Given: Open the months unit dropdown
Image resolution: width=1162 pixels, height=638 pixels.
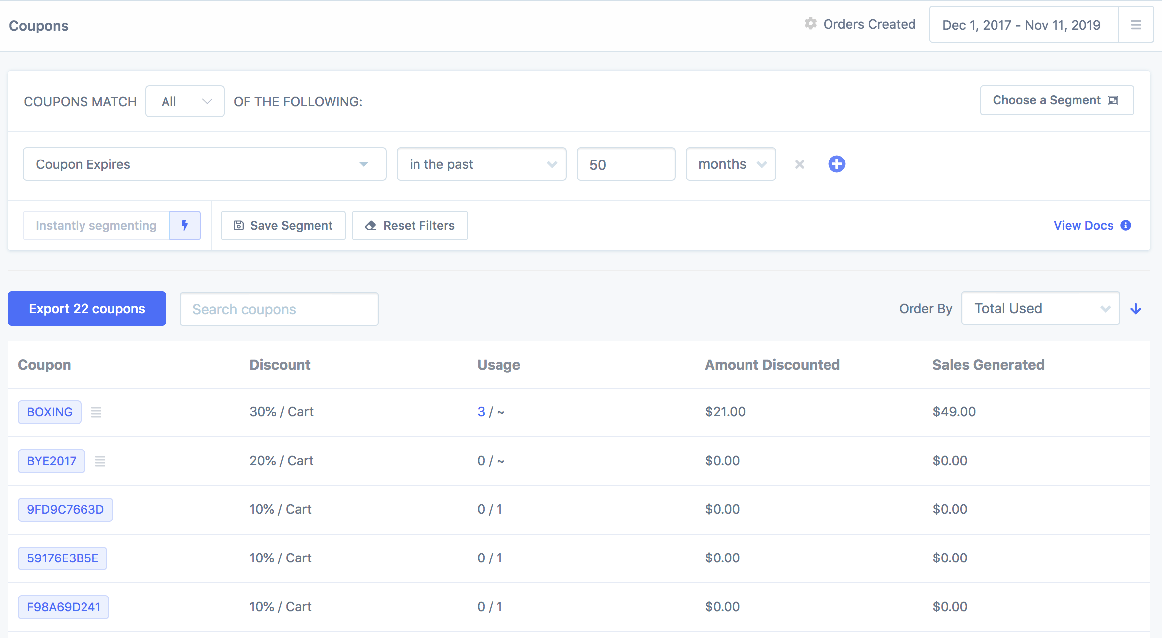Looking at the screenshot, I should (731, 164).
